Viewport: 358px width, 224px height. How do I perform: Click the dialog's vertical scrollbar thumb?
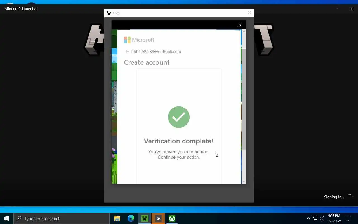pyautogui.click(x=244, y=99)
